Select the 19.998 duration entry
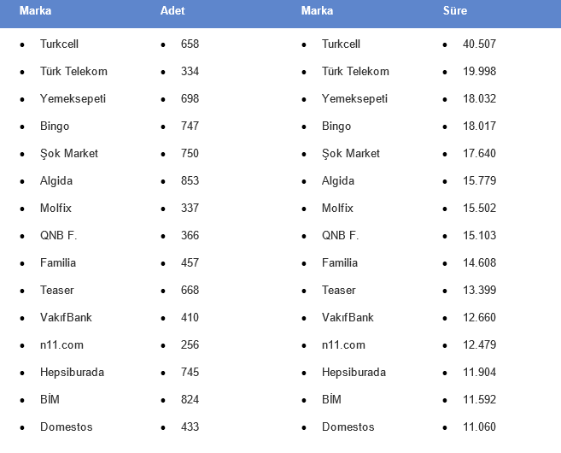Image resolution: width=561 pixels, height=453 pixels. click(x=479, y=71)
